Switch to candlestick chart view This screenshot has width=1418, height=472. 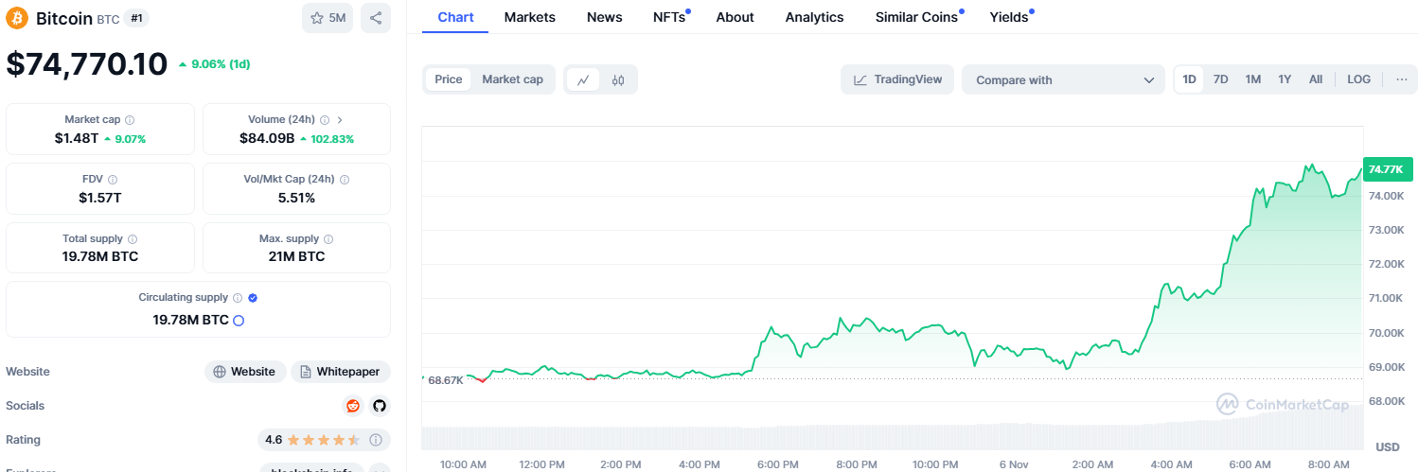tap(618, 80)
